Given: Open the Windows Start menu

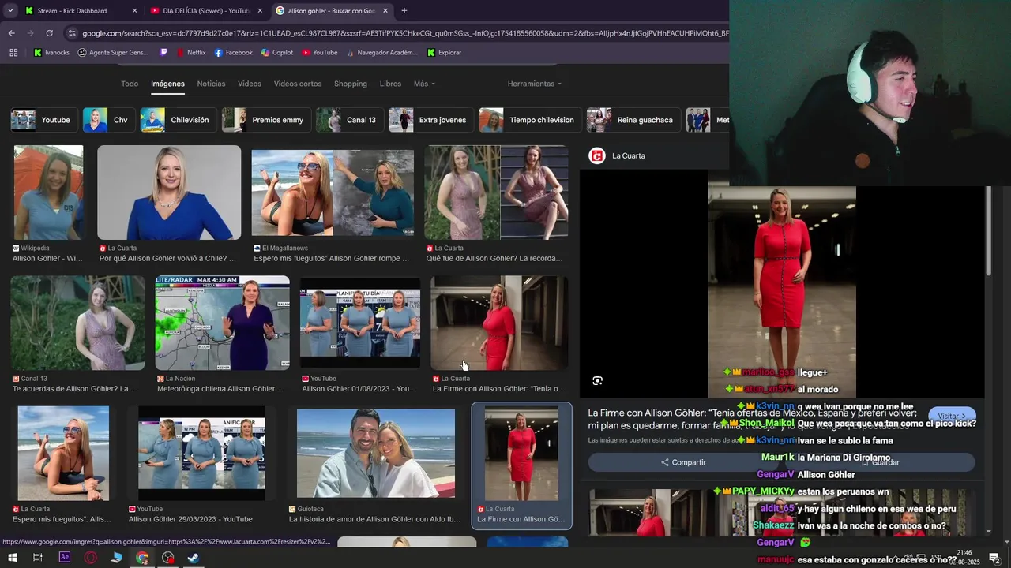Looking at the screenshot, I should (12, 558).
